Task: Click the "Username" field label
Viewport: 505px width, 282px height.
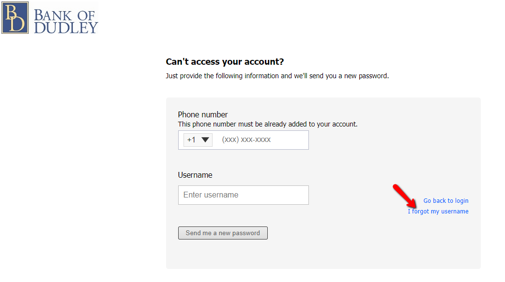Action: tap(195, 175)
